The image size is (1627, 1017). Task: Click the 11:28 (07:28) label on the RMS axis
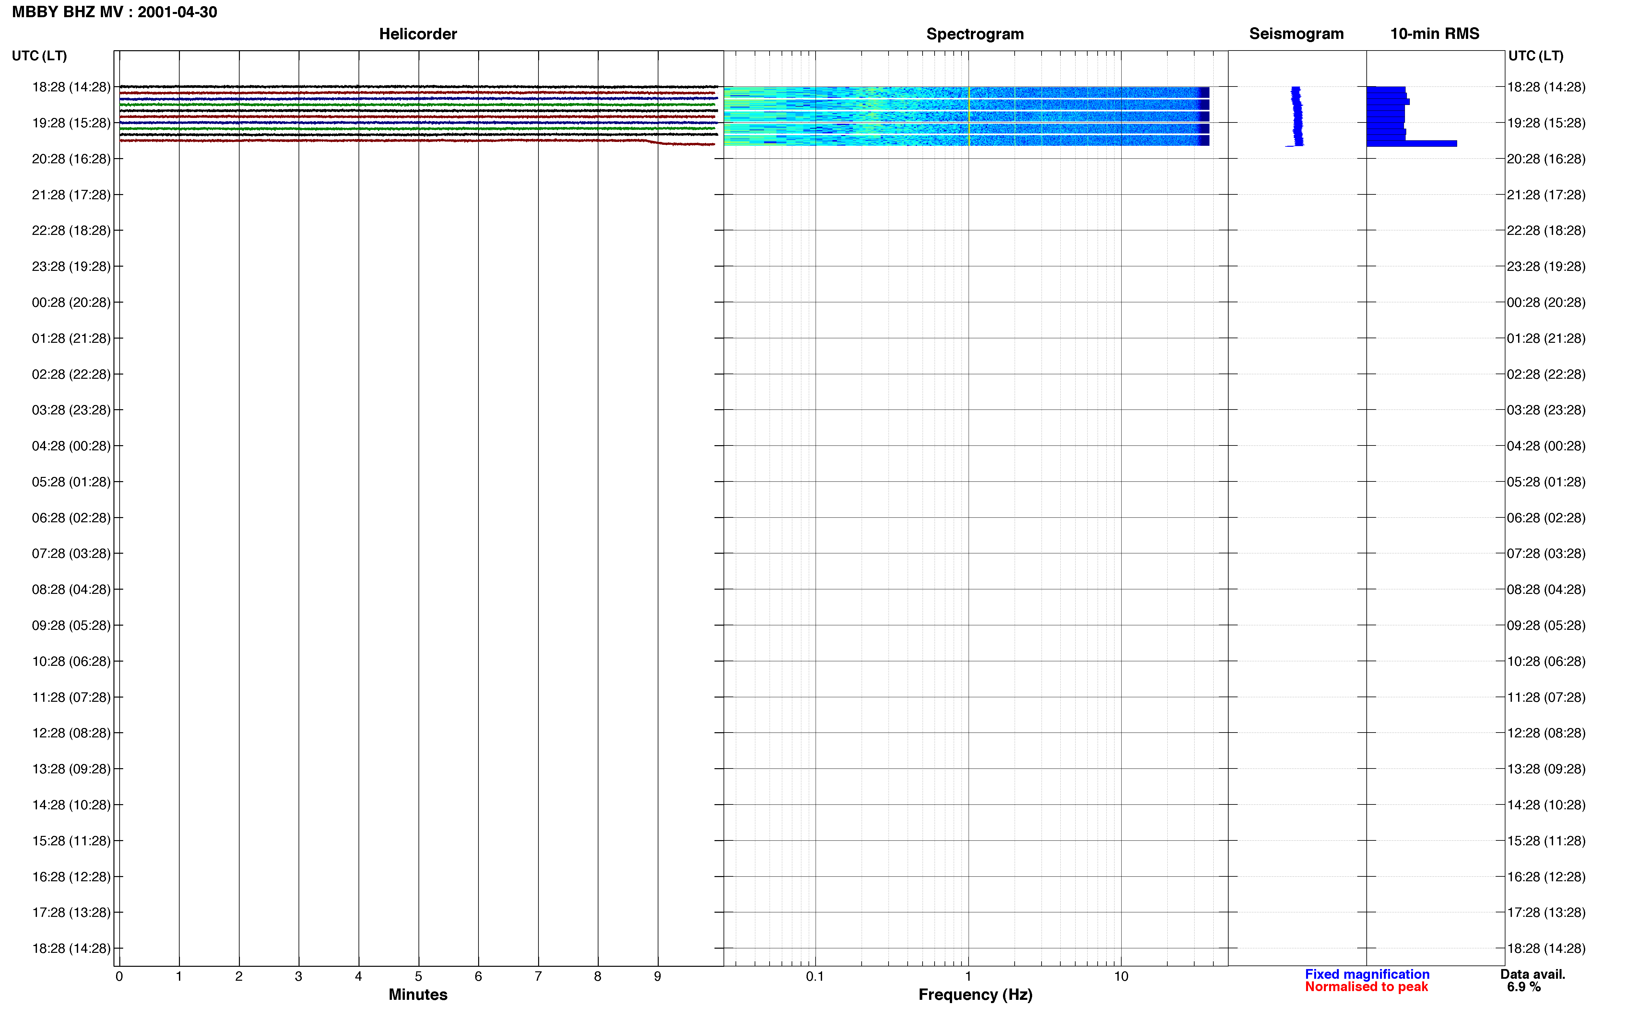click(1546, 697)
